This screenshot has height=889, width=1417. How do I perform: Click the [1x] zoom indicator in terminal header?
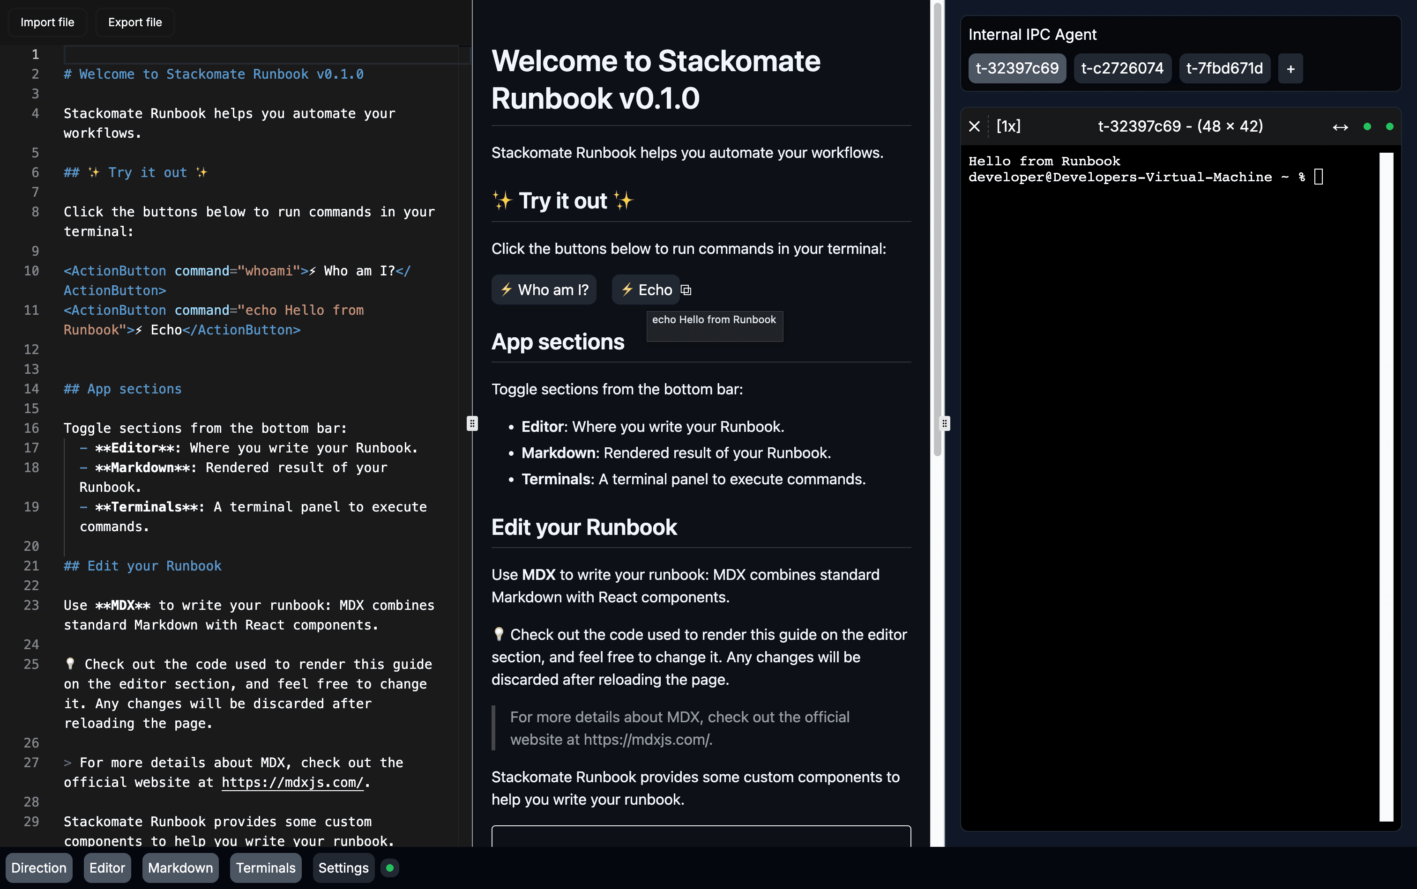click(x=1008, y=126)
